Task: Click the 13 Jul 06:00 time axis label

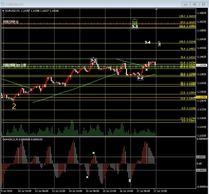Action: click(42, 191)
